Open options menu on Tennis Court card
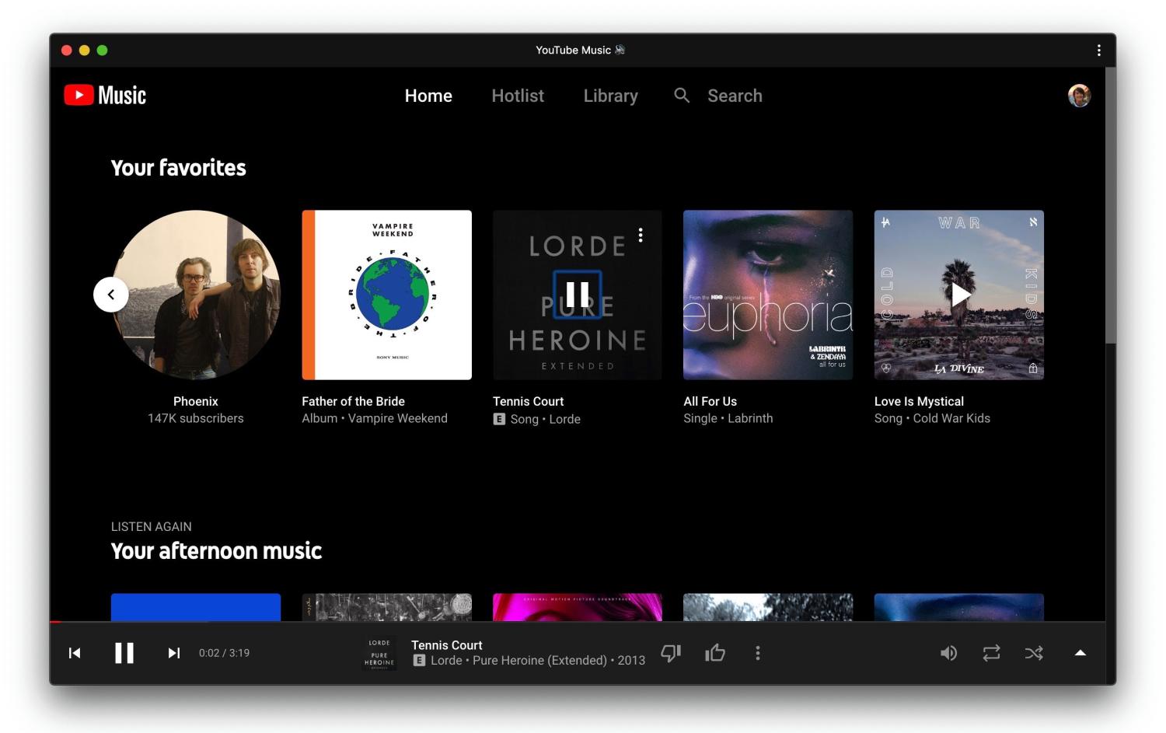 click(x=641, y=235)
